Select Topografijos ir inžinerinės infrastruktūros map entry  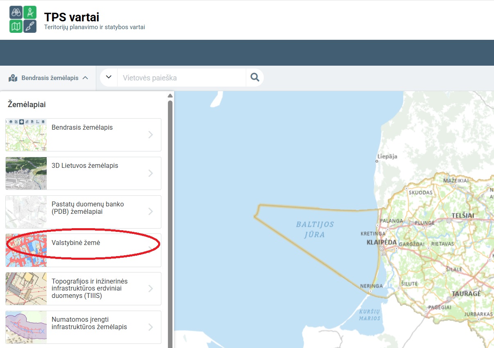coord(83,289)
